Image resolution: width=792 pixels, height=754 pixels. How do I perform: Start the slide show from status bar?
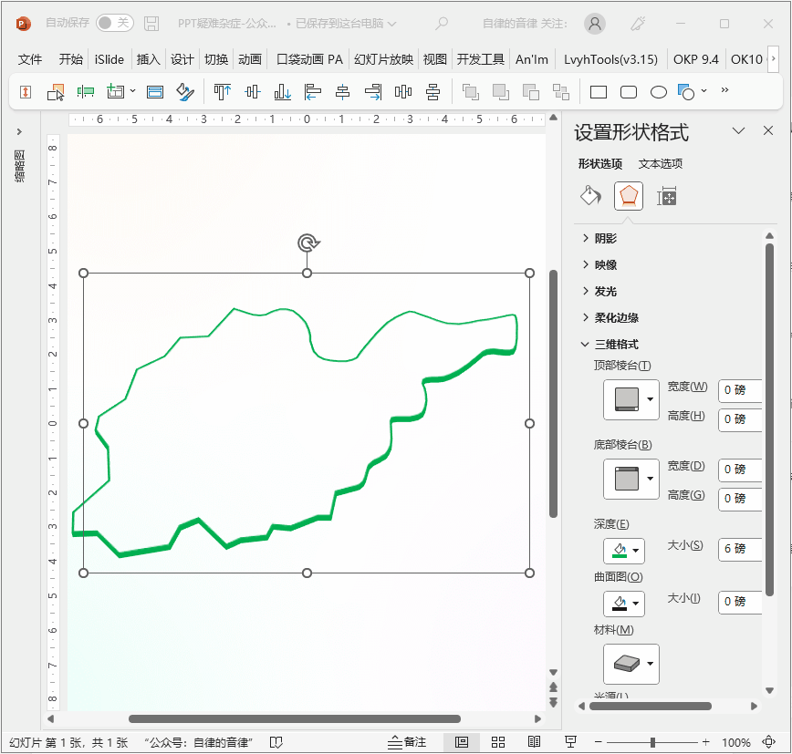tap(571, 742)
